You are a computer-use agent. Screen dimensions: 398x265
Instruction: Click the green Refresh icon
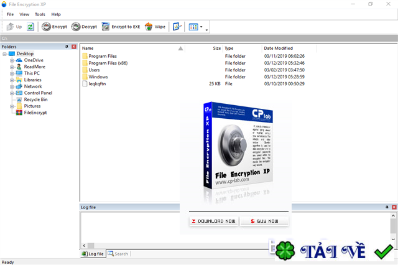(30, 27)
